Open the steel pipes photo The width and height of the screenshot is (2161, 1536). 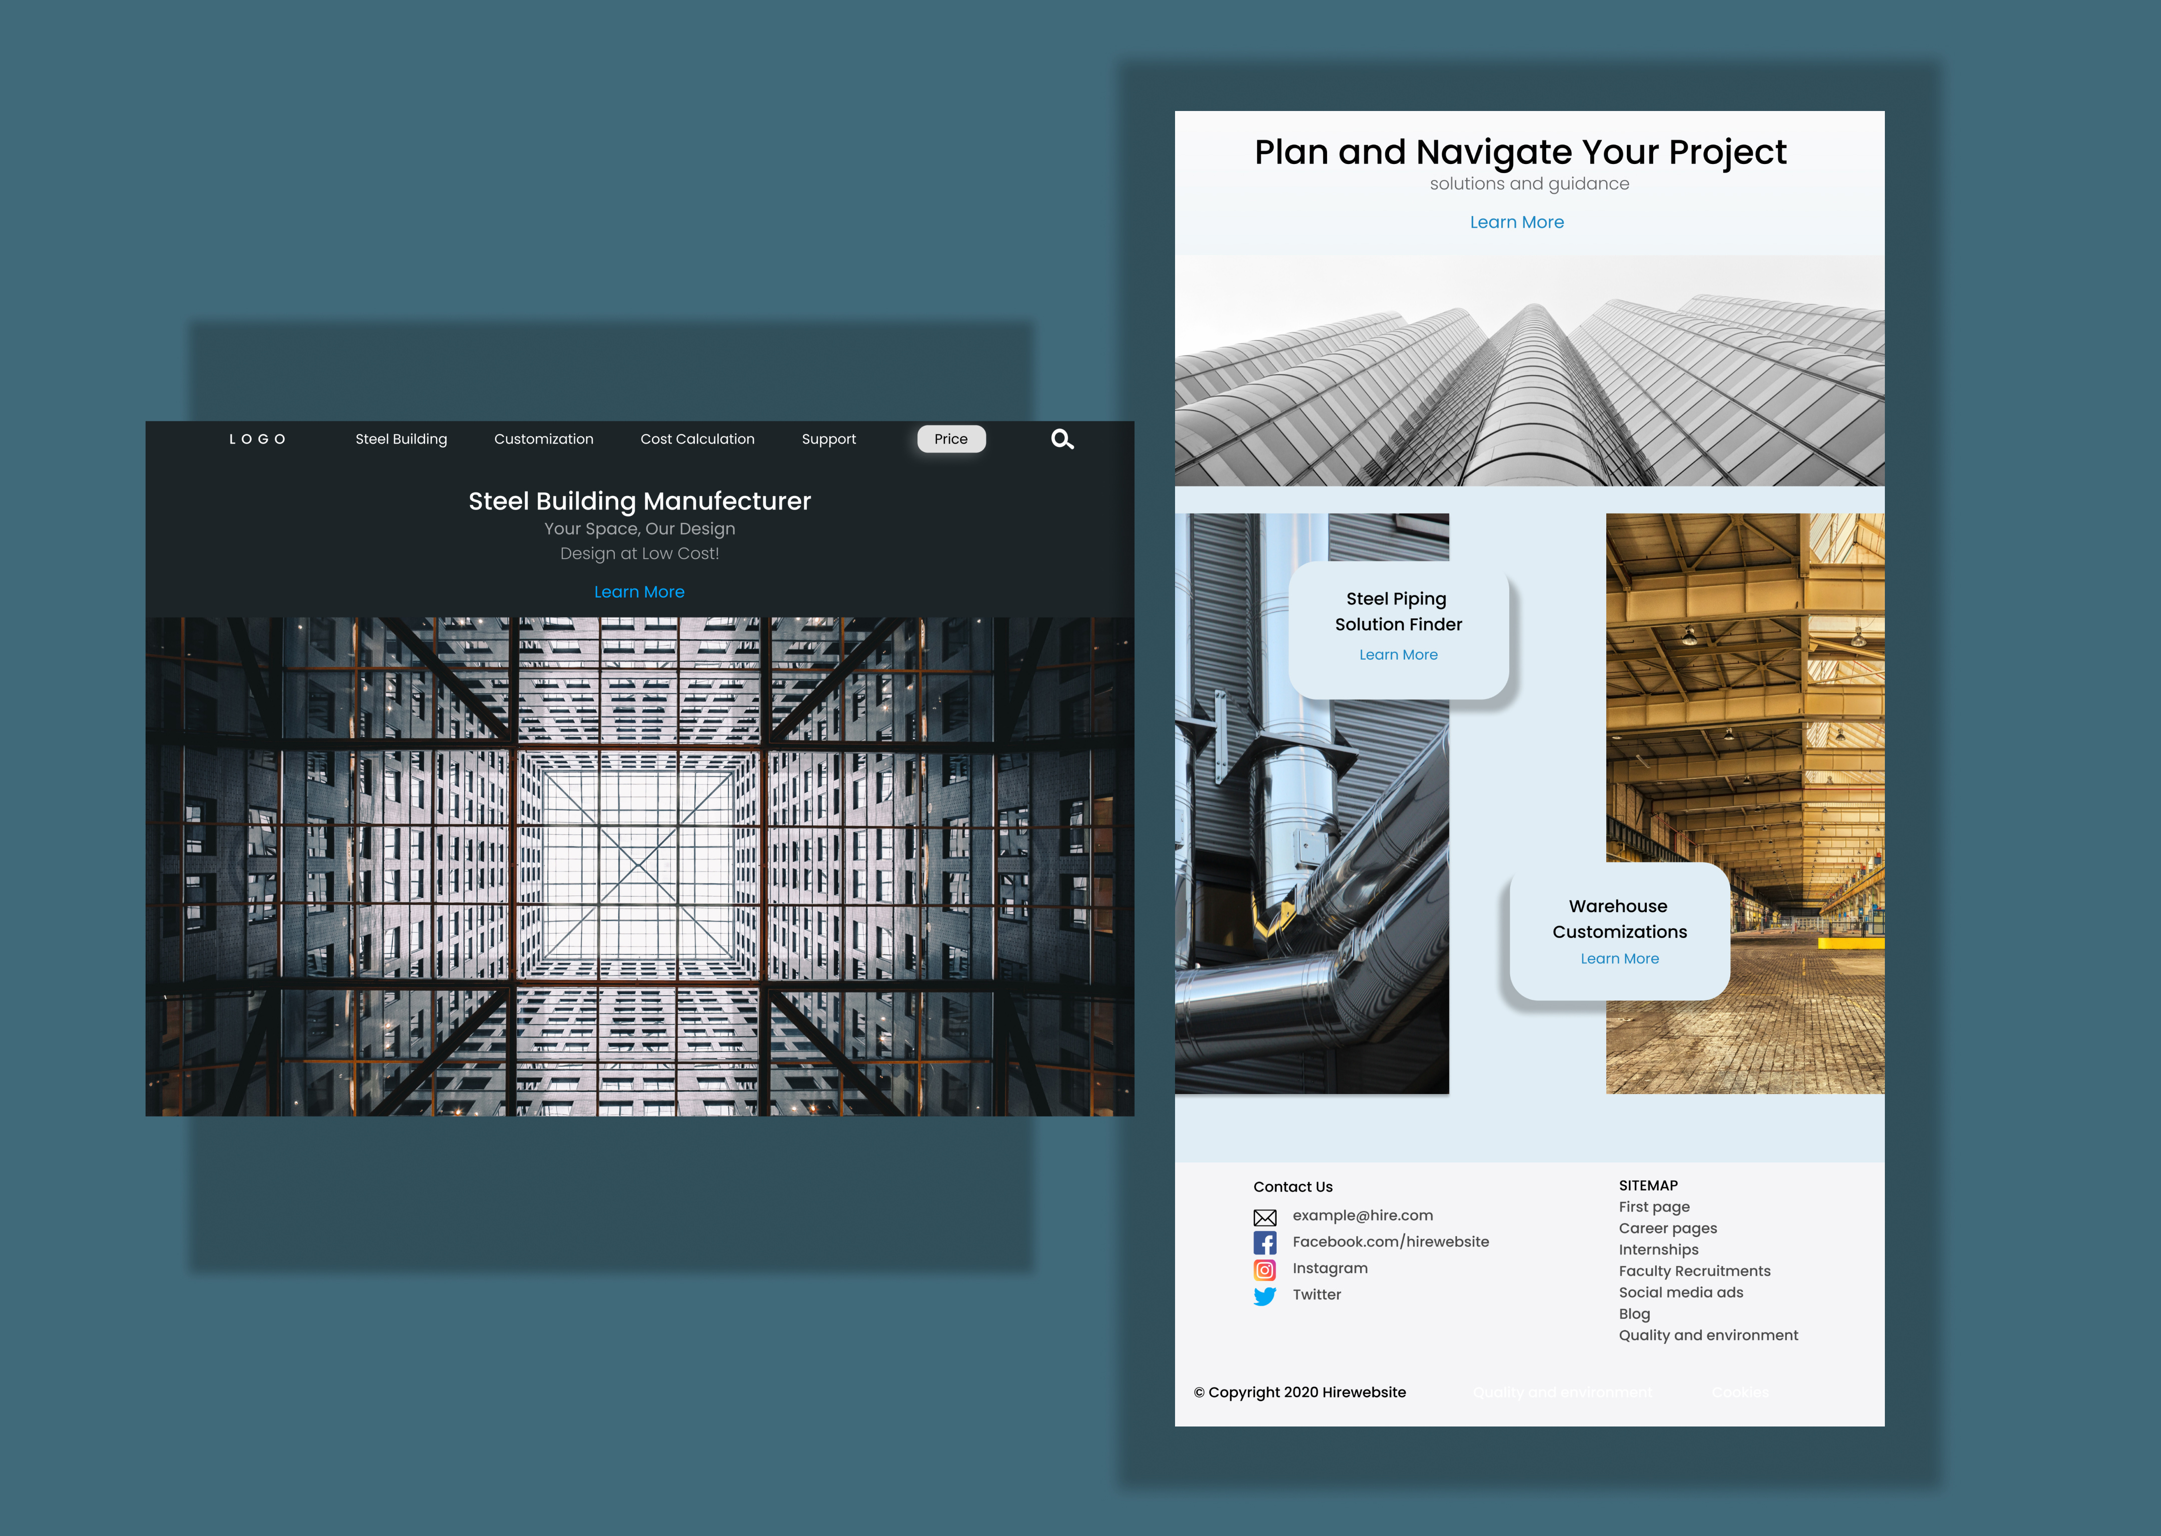[1312, 804]
